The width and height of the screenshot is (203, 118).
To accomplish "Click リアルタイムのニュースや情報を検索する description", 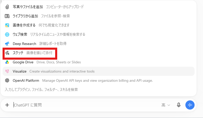I will click(58, 34).
